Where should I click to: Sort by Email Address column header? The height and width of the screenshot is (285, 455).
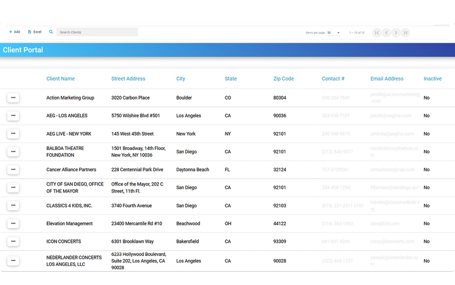click(387, 79)
